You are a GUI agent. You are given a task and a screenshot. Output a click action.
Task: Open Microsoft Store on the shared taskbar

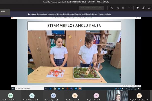click(55, 89)
